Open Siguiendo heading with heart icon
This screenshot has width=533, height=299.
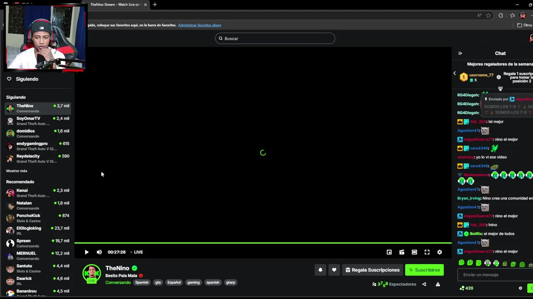(22, 79)
